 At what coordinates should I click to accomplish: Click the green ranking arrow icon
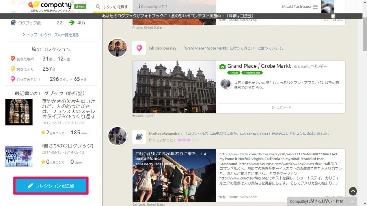pyautogui.click(x=72, y=22)
